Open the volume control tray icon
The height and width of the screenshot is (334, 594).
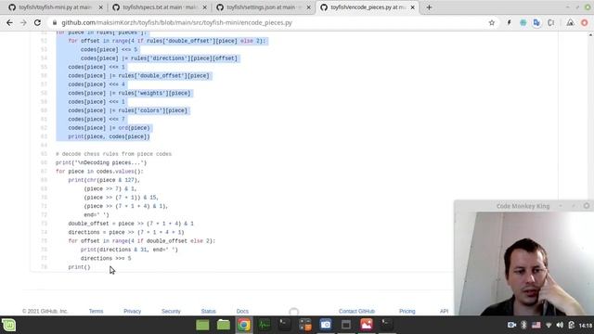(x=560, y=325)
